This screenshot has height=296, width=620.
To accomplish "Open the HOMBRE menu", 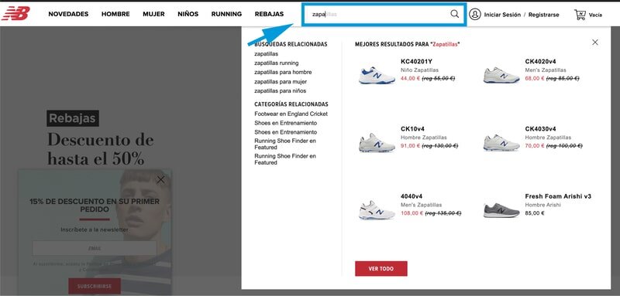I will pos(115,14).
